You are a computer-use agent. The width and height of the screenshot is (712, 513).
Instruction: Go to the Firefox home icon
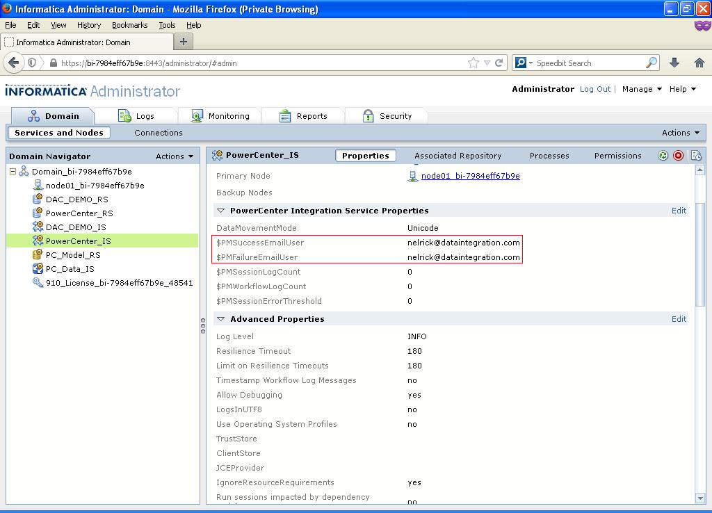click(x=699, y=63)
